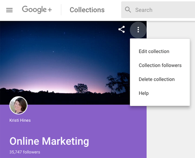Open the Kristi Hines name link
The height and width of the screenshot is (158, 195).
tap(20, 120)
